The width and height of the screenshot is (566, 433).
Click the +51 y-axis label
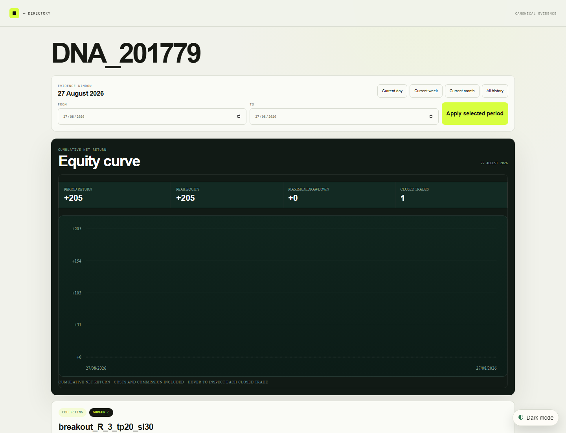point(78,325)
